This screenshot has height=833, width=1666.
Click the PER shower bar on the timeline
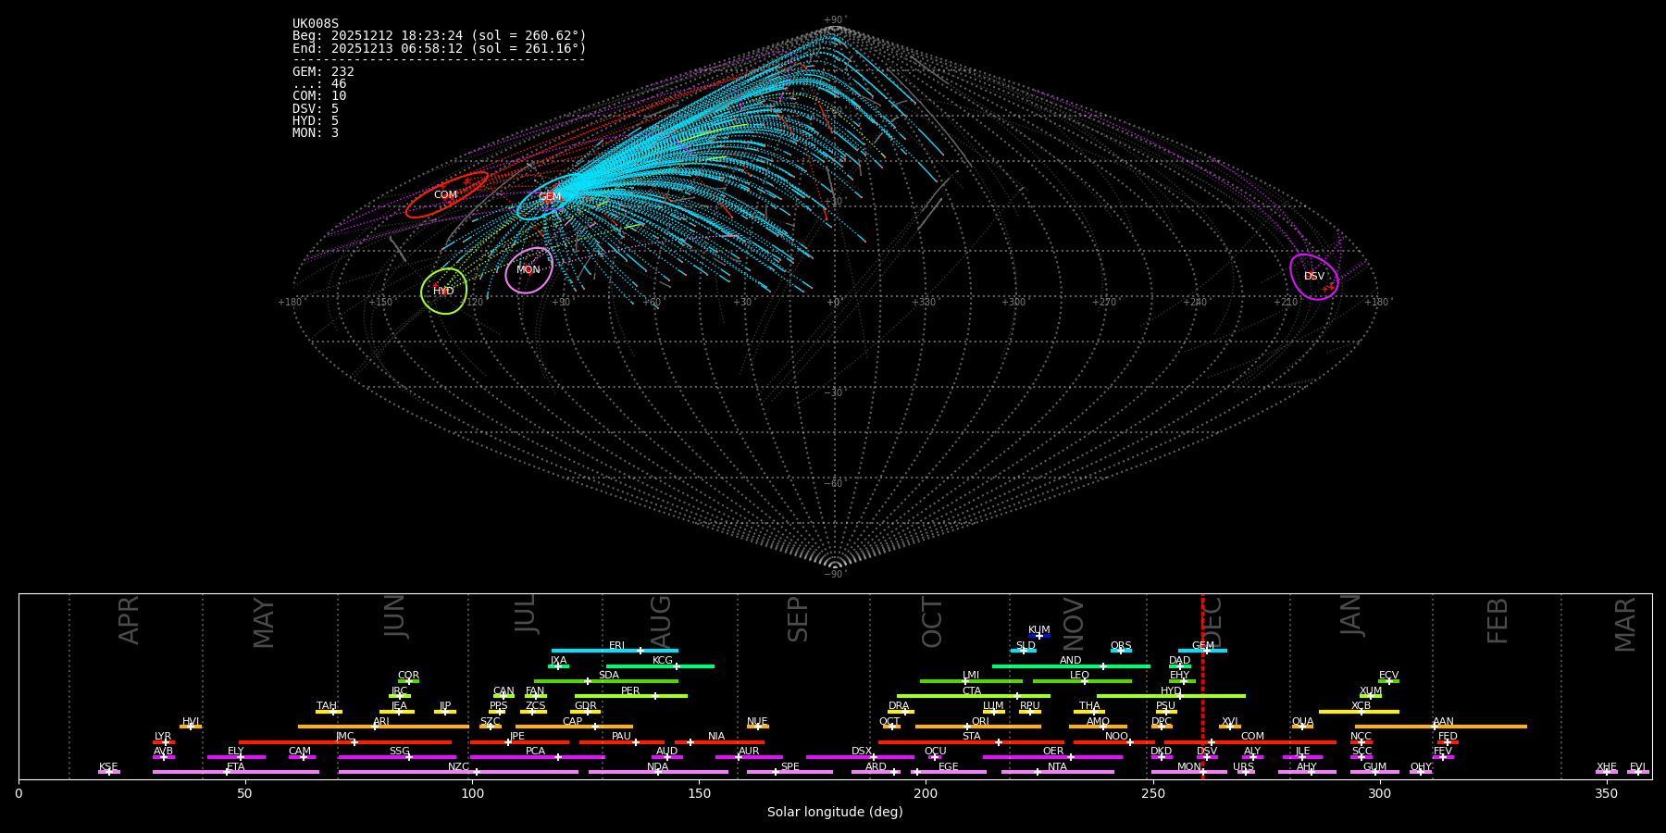point(631,696)
